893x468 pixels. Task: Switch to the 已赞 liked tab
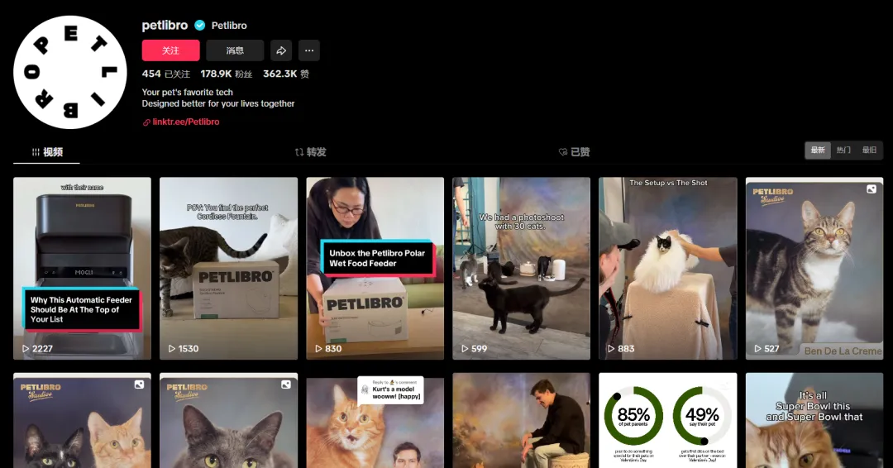[574, 152]
